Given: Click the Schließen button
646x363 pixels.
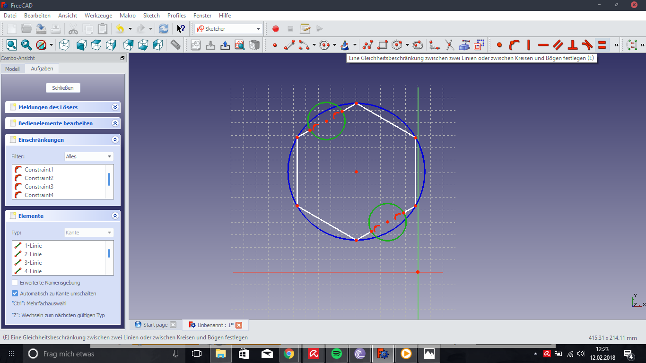Looking at the screenshot, I should click(63, 88).
